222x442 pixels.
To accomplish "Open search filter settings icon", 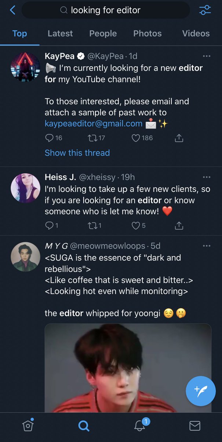I will (205, 10).
